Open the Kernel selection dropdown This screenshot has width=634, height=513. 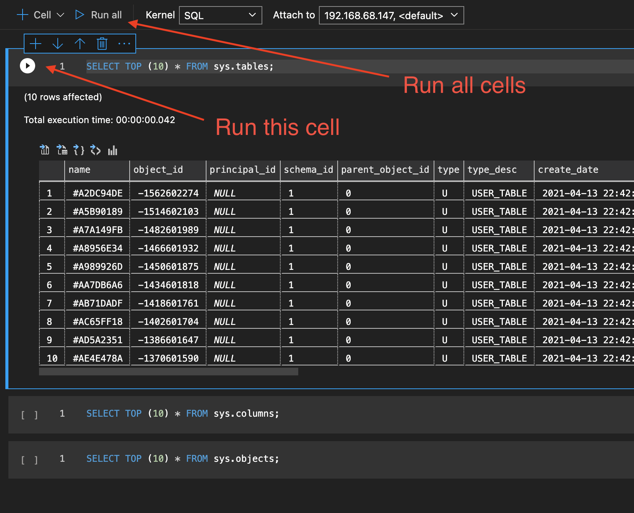point(220,15)
